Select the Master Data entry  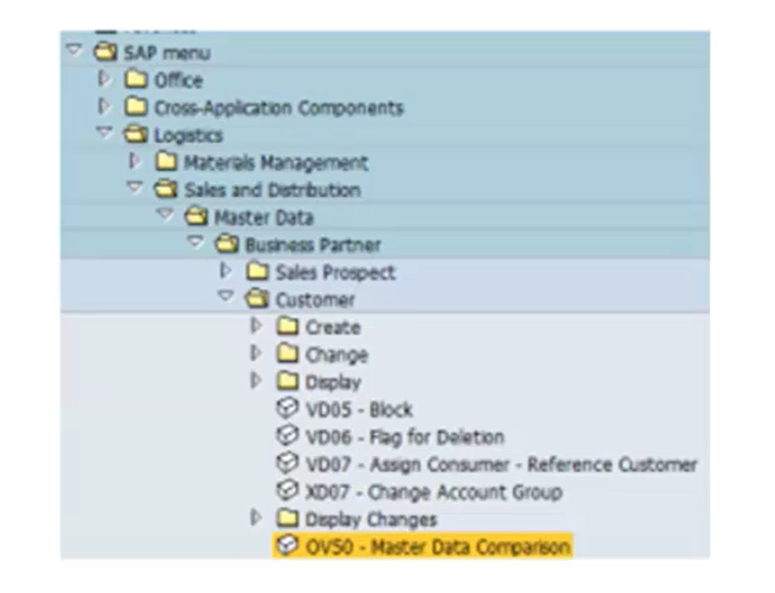pyautogui.click(x=264, y=217)
